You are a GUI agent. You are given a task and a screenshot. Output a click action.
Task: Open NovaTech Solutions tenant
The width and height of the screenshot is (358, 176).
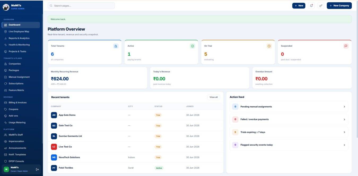coord(69,157)
